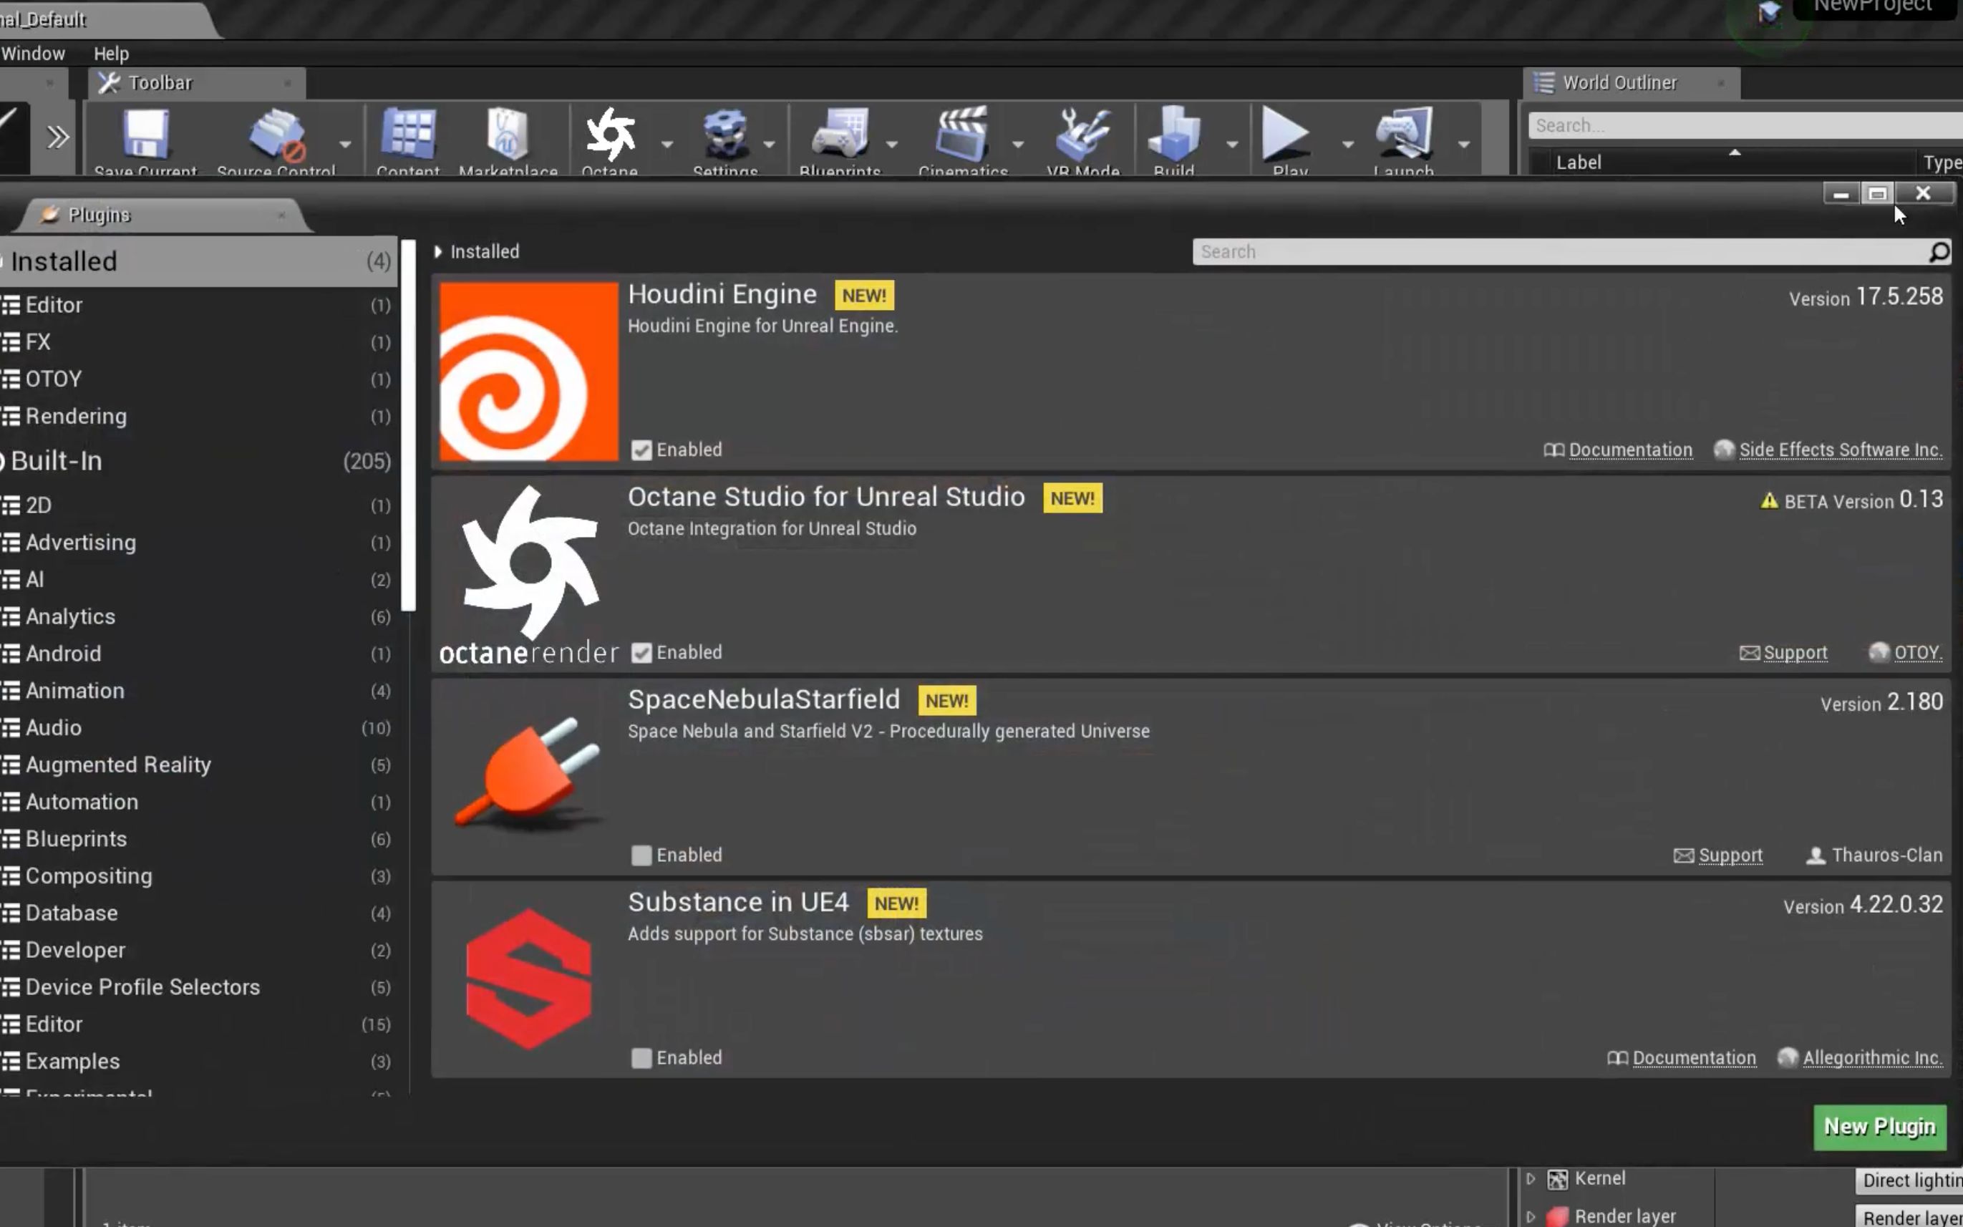Image resolution: width=1963 pixels, height=1227 pixels.
Task: Enable the Substance in UE4 checkbox
Action: [641, 1058]
